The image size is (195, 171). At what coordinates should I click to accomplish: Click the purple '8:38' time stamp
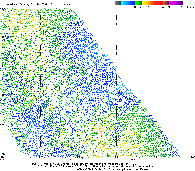[x=3, y=160]
